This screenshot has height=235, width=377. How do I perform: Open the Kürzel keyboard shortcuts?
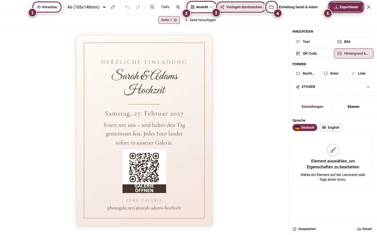point(364,229)
